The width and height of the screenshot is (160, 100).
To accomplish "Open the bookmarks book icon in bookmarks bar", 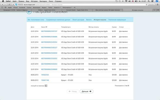I will click(x=2, y=7).
